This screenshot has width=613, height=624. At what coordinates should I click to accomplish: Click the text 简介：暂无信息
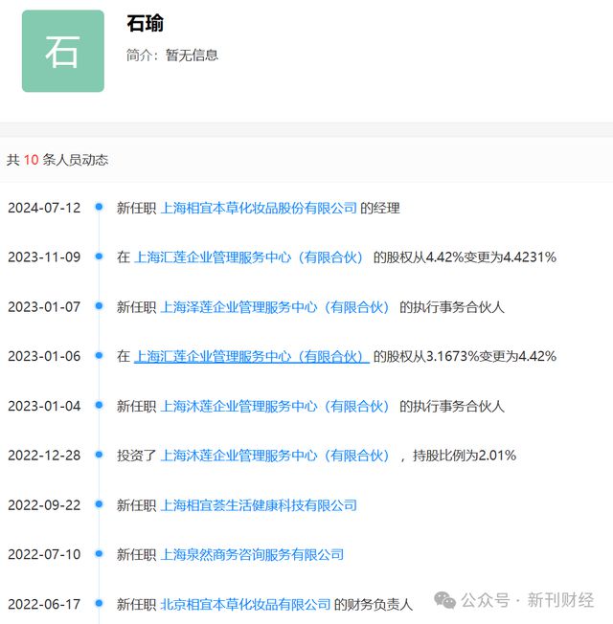pyautogui.click(x=172, y=55)
